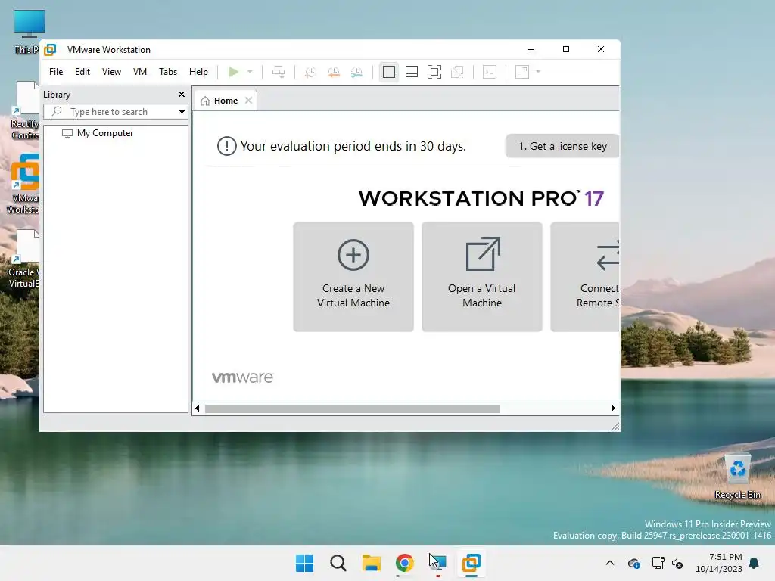Open Windows taskbar Search

point(338,563)
